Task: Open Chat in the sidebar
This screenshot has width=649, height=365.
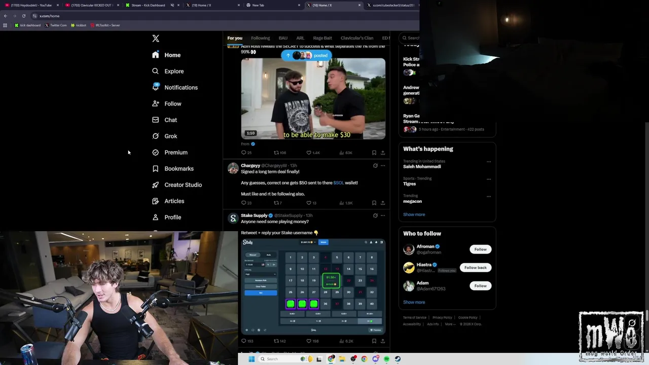Action: point(164,120)
